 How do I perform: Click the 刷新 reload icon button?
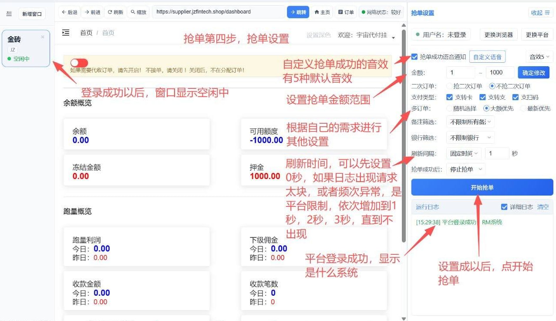click(x=115, y=12)
